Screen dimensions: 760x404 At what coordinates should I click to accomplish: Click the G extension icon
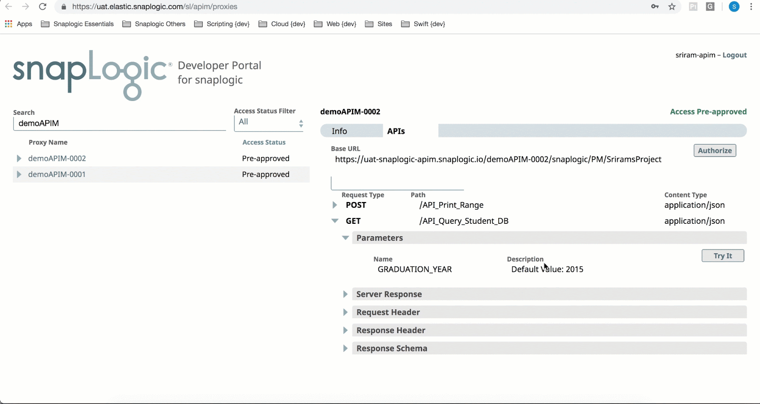pyautogui.click(x=710, y=7)
